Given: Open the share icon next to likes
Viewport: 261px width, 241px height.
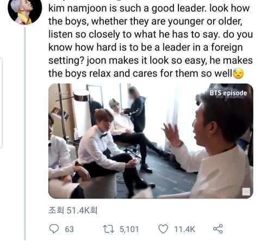Looking at the screenshot, I should pos(217,229).
